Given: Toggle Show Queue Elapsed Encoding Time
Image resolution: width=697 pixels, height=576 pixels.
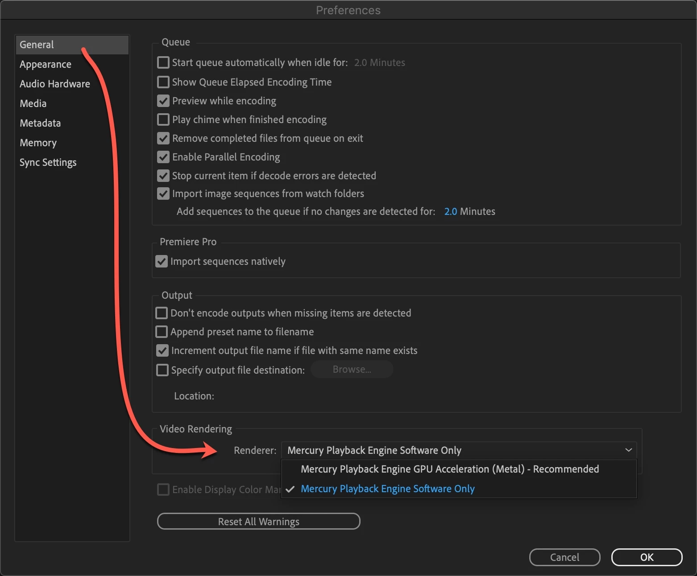Looking at the screenshot, I should click(163, 82).
